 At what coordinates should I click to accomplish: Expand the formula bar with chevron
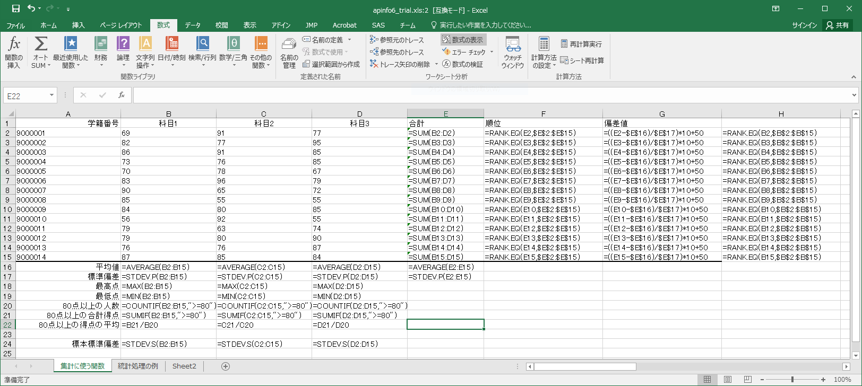click(x=854, y=95)
